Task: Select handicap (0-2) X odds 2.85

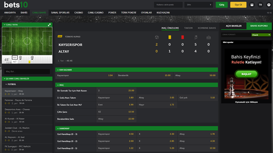Action: point(157,141)
